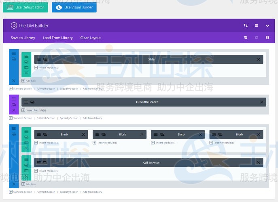Delete the first Blurb module
This screenshot has width=278, height=202.
(83, 135)
